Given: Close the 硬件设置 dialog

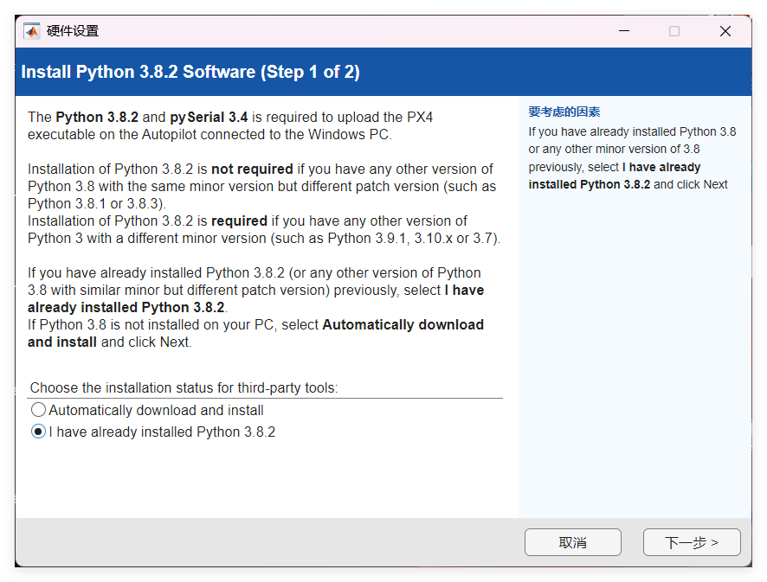Looking at the screenshot, I should [725, 31].
